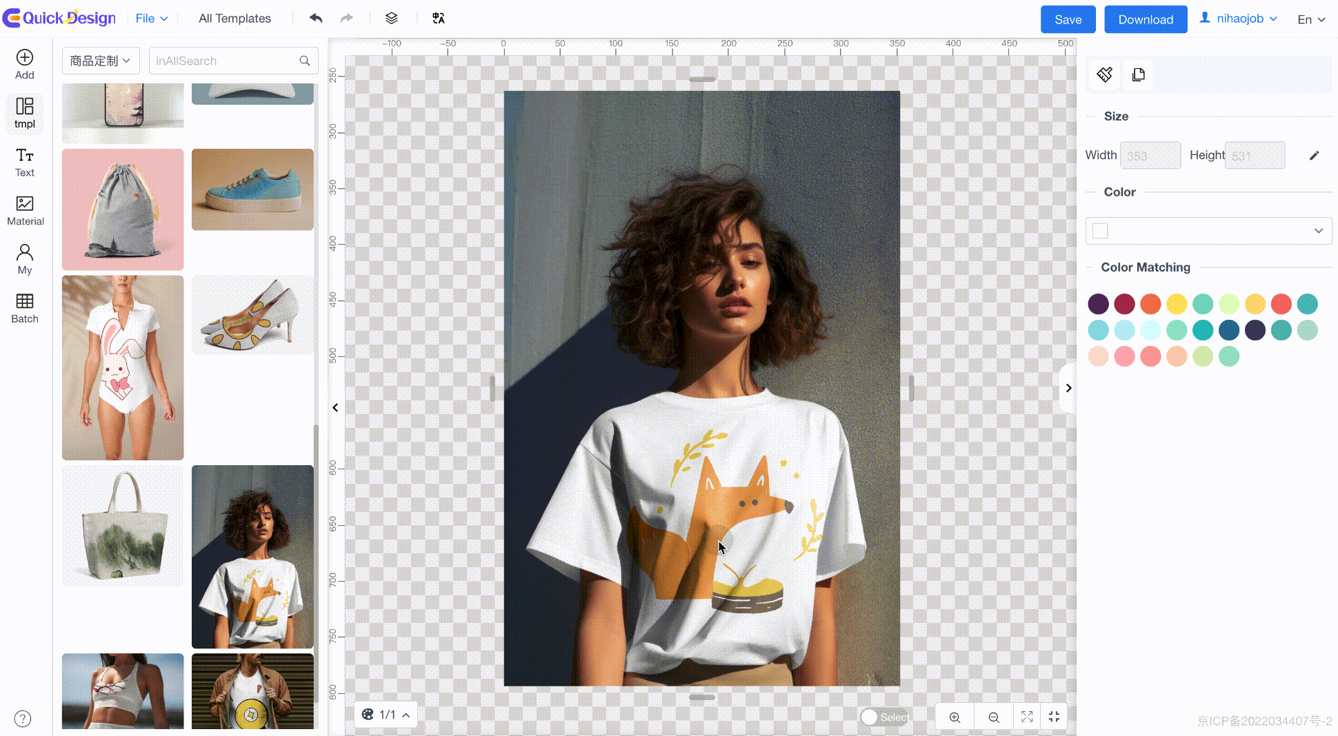Click the fit-to-screen expand icon
The image size is (1338, 736).
point(1027,717)
